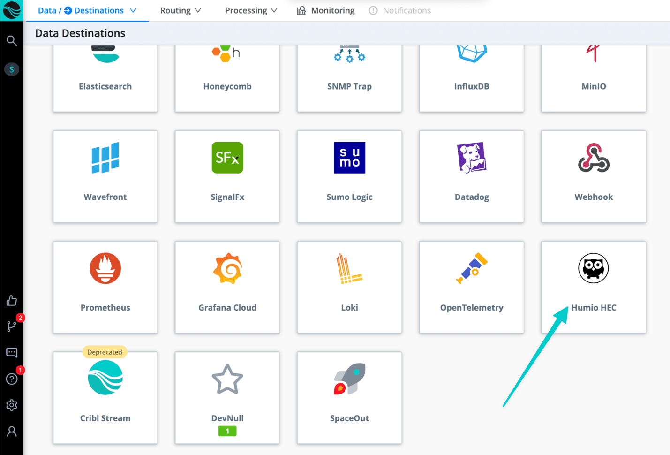Open the Prometheus destination tile

click(x=105, y=287)
